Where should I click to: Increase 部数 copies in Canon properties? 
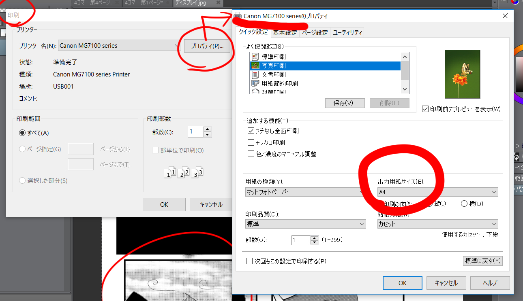tap(315, 238)
